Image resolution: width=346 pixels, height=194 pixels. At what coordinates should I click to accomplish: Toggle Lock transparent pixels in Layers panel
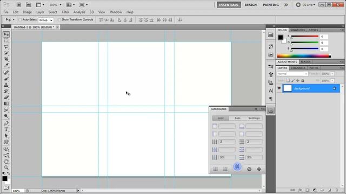point(288,80)
